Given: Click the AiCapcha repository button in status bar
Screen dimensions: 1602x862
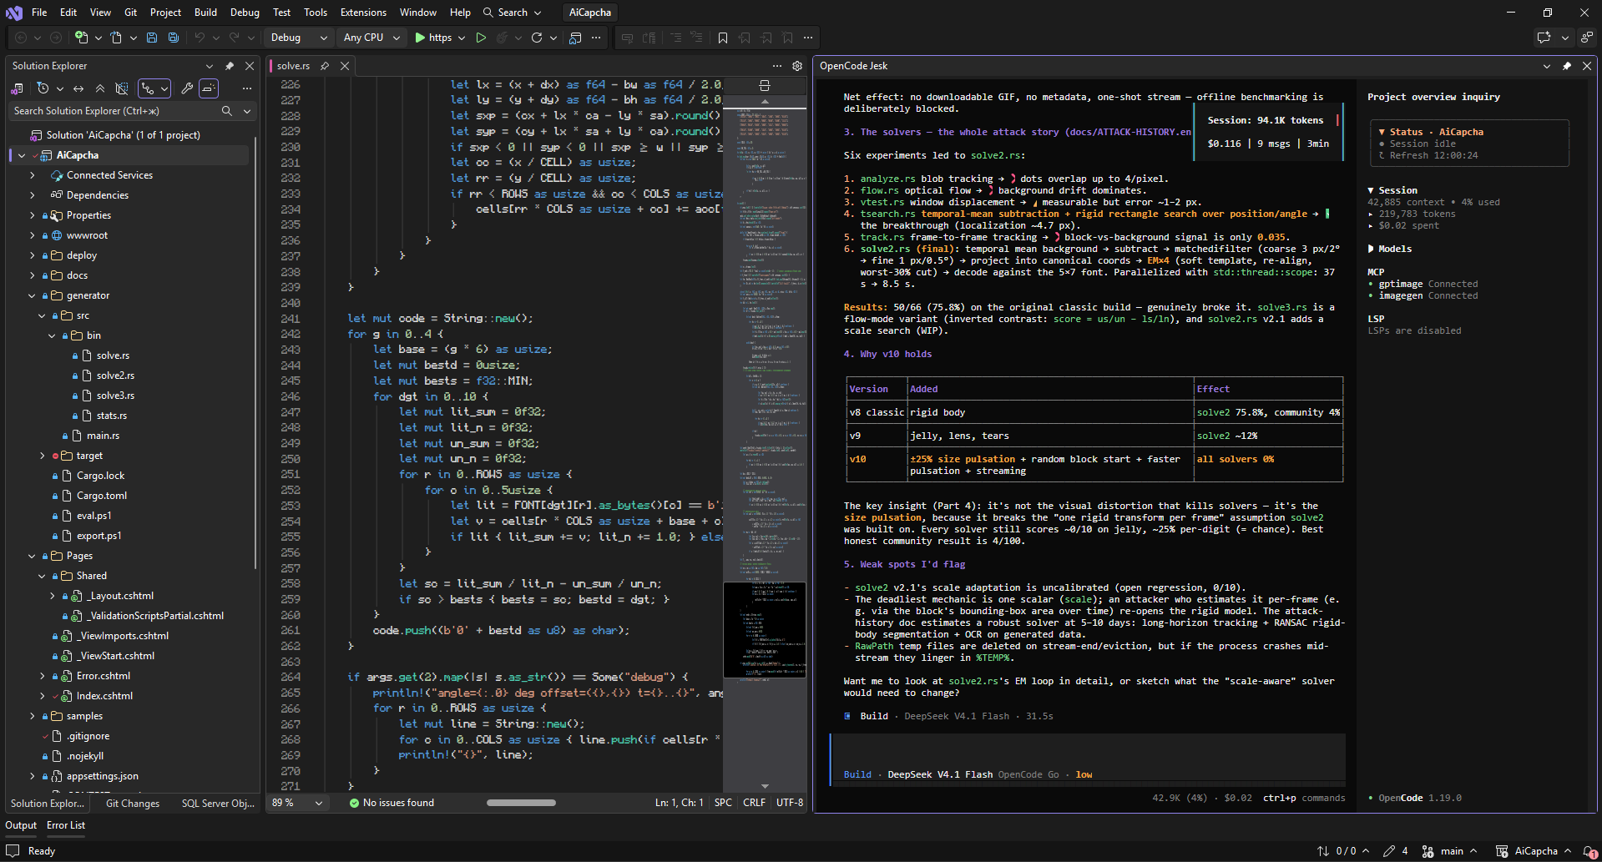Looking at the screenshot, I should pos(1533,851).
